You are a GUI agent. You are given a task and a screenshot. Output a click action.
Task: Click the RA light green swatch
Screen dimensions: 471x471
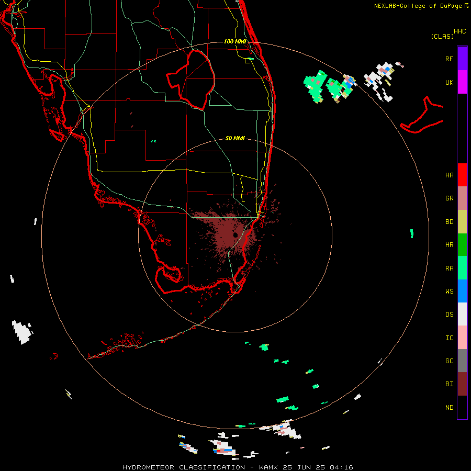[x=462, y=268]
